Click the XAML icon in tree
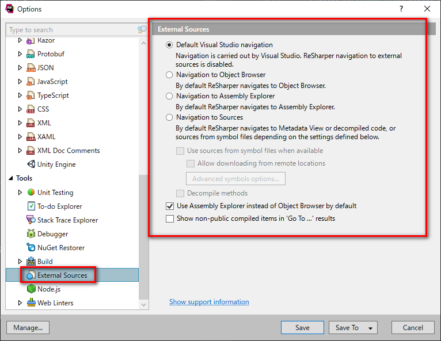The width and height of the screenshot is (441, 341). (31, 136)
